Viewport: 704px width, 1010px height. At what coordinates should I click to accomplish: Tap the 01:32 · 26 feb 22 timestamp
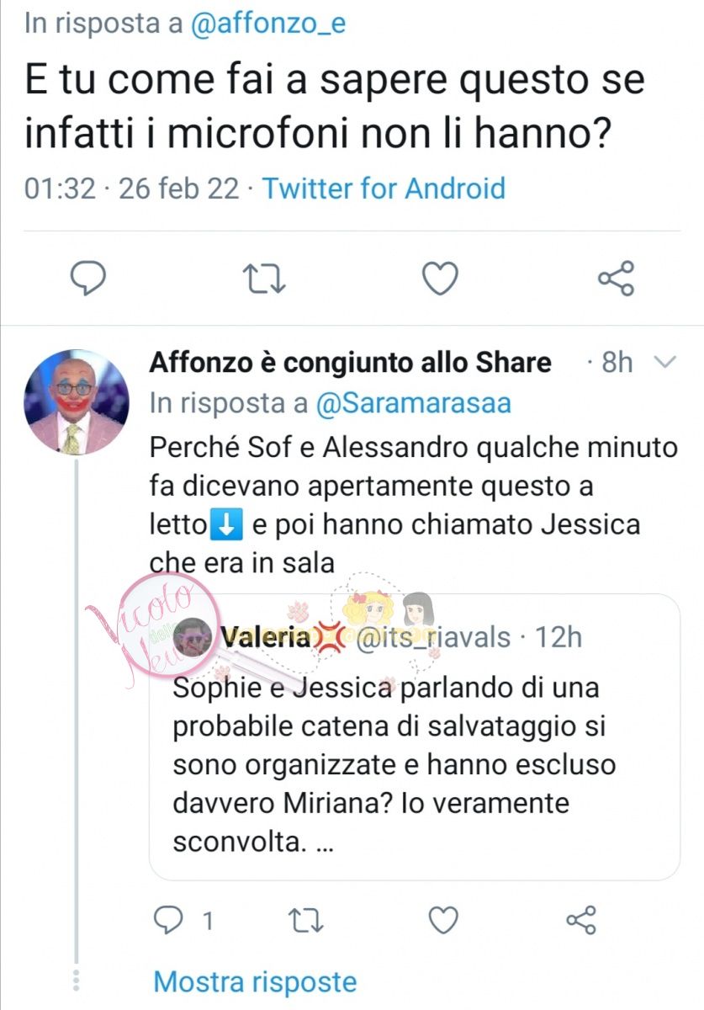[x=132, y=188]
